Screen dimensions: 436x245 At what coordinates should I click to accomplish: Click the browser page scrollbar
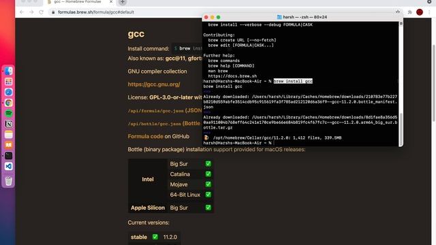tap(434, 83)
